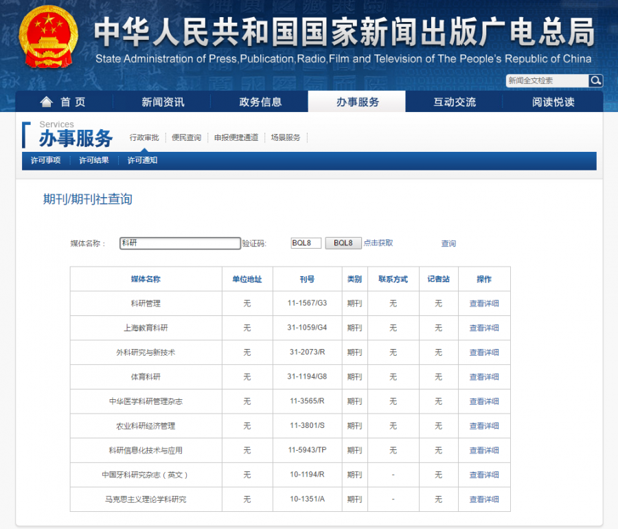Click the 上海教育科研 name cell

146,328
